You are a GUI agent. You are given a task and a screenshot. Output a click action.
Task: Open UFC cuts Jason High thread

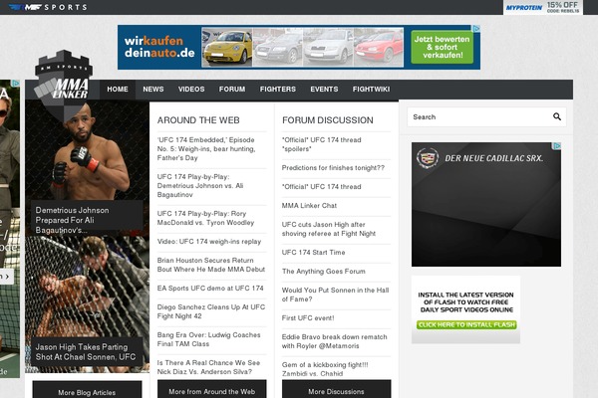(x=329, y=229)
